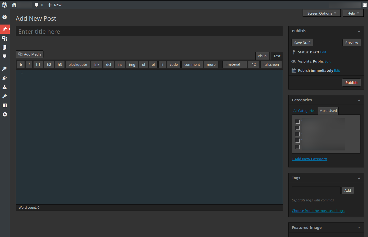Screen dimensions: 368x237
Task: Open Comments via the speech bubble sidebar icon
Action: click(x=5, y=56)
